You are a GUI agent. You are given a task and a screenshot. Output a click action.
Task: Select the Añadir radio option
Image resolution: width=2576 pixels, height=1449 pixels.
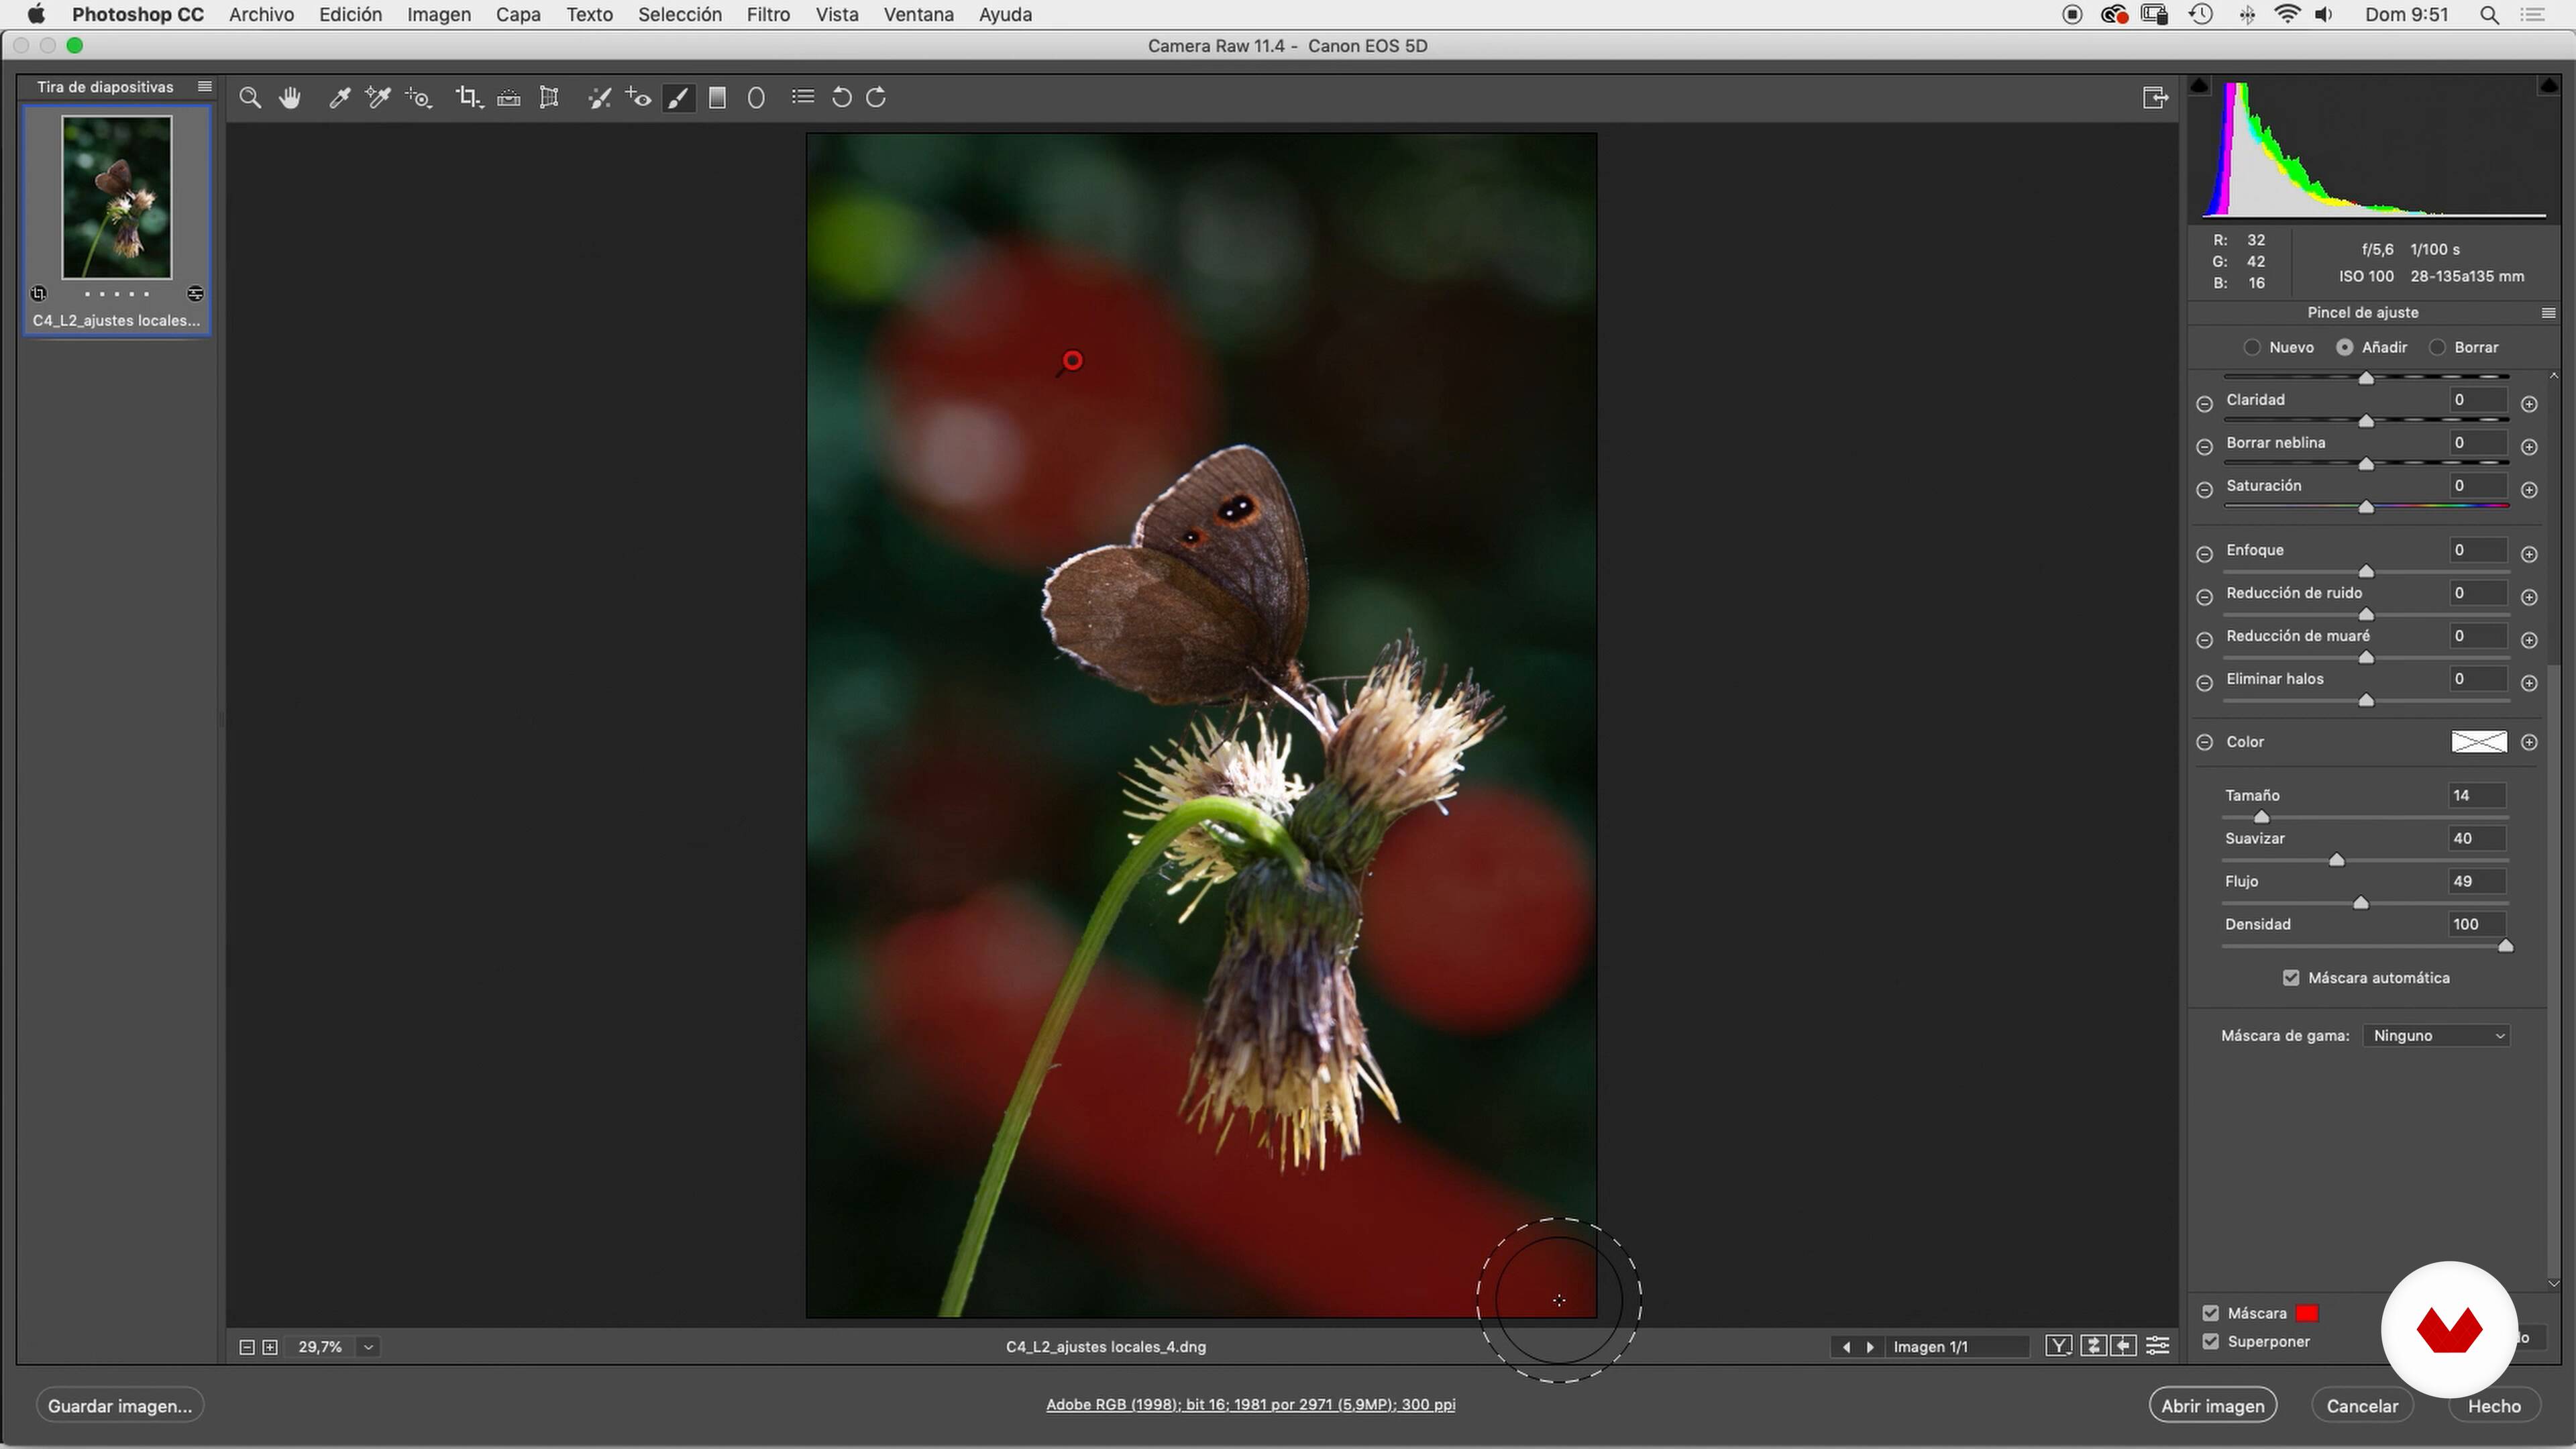tap(2345, 347)
